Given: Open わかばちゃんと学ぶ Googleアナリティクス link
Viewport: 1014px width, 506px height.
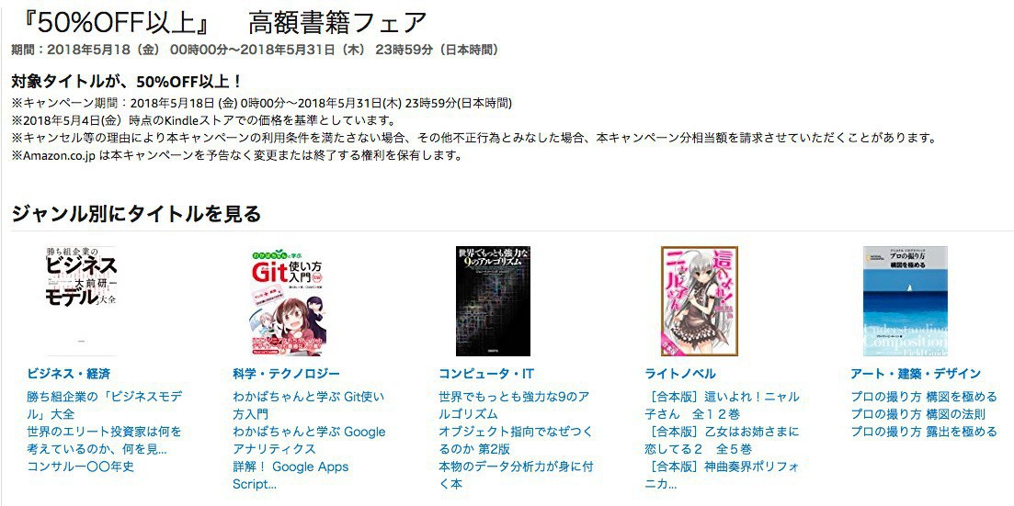Looking at the screenshot, I should point(309,440).
